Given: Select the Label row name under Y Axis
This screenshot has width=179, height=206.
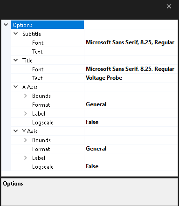Looking at the screenshot, I should click(39, 158).
